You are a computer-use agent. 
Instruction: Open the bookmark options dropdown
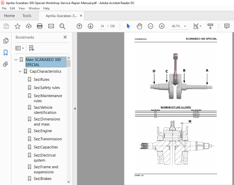(x=20, y=48)
